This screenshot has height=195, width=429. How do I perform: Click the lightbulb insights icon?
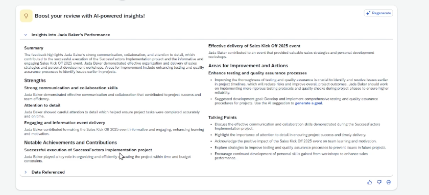click(26, 16)
